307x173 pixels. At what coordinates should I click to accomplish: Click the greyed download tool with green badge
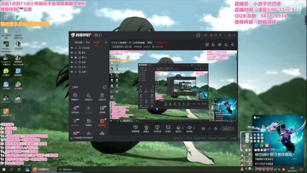click(x=75, y=122)
